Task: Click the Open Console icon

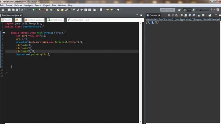Action: coord(210,15)
